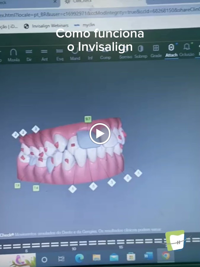The image size is (200, 267).
Task: Open the Mail app from taskbar
Action: (114, 257)
